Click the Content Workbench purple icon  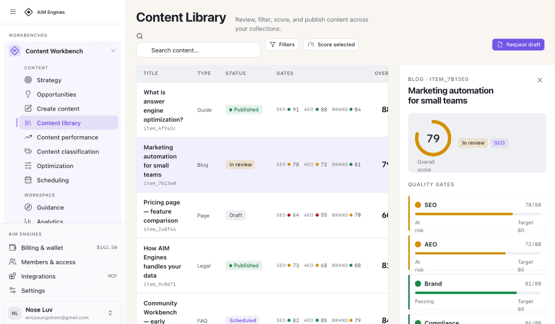(14, 51)
